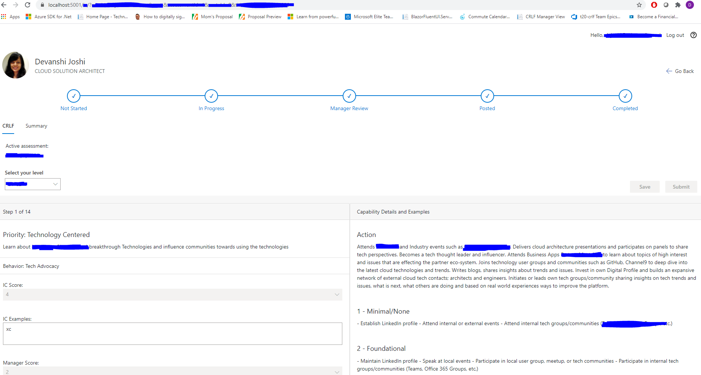Bookmark this page with the star icon
The width and height of the screenshot is (701, 375).
pos(639,5)
